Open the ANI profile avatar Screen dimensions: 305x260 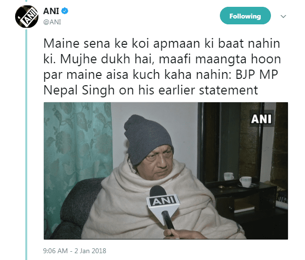click(27, 17)
